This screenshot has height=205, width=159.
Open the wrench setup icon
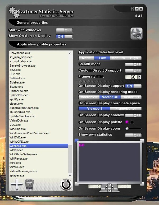137,34
